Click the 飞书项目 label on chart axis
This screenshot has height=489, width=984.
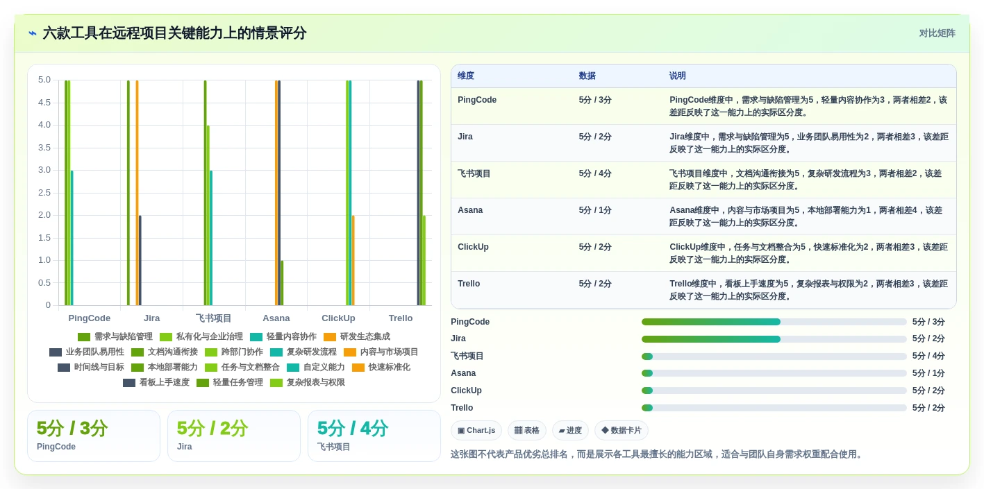coord(214,318)
